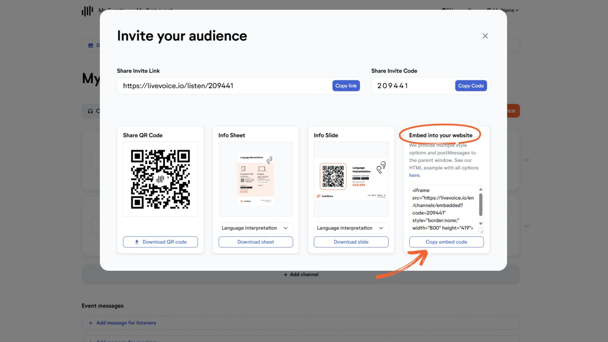Click plus icon for Add message for listeners
Screen dimensions: 608x342
(91, 323)
